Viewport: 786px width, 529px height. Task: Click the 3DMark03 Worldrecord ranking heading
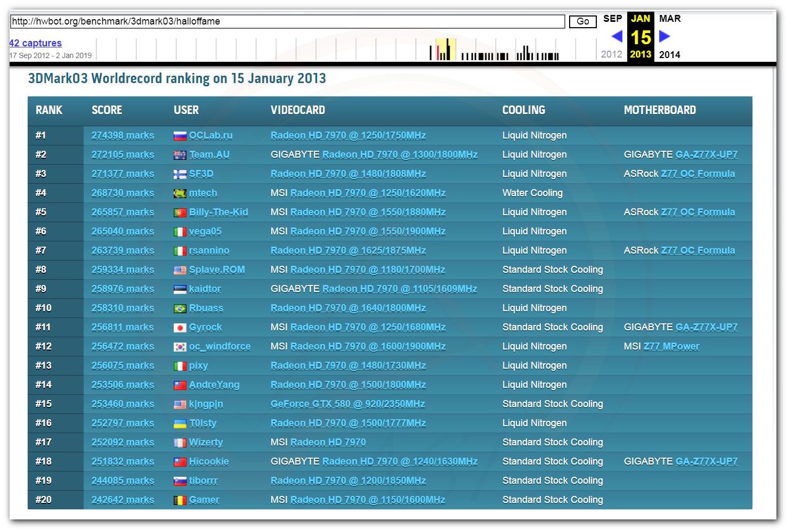(177, 78)
